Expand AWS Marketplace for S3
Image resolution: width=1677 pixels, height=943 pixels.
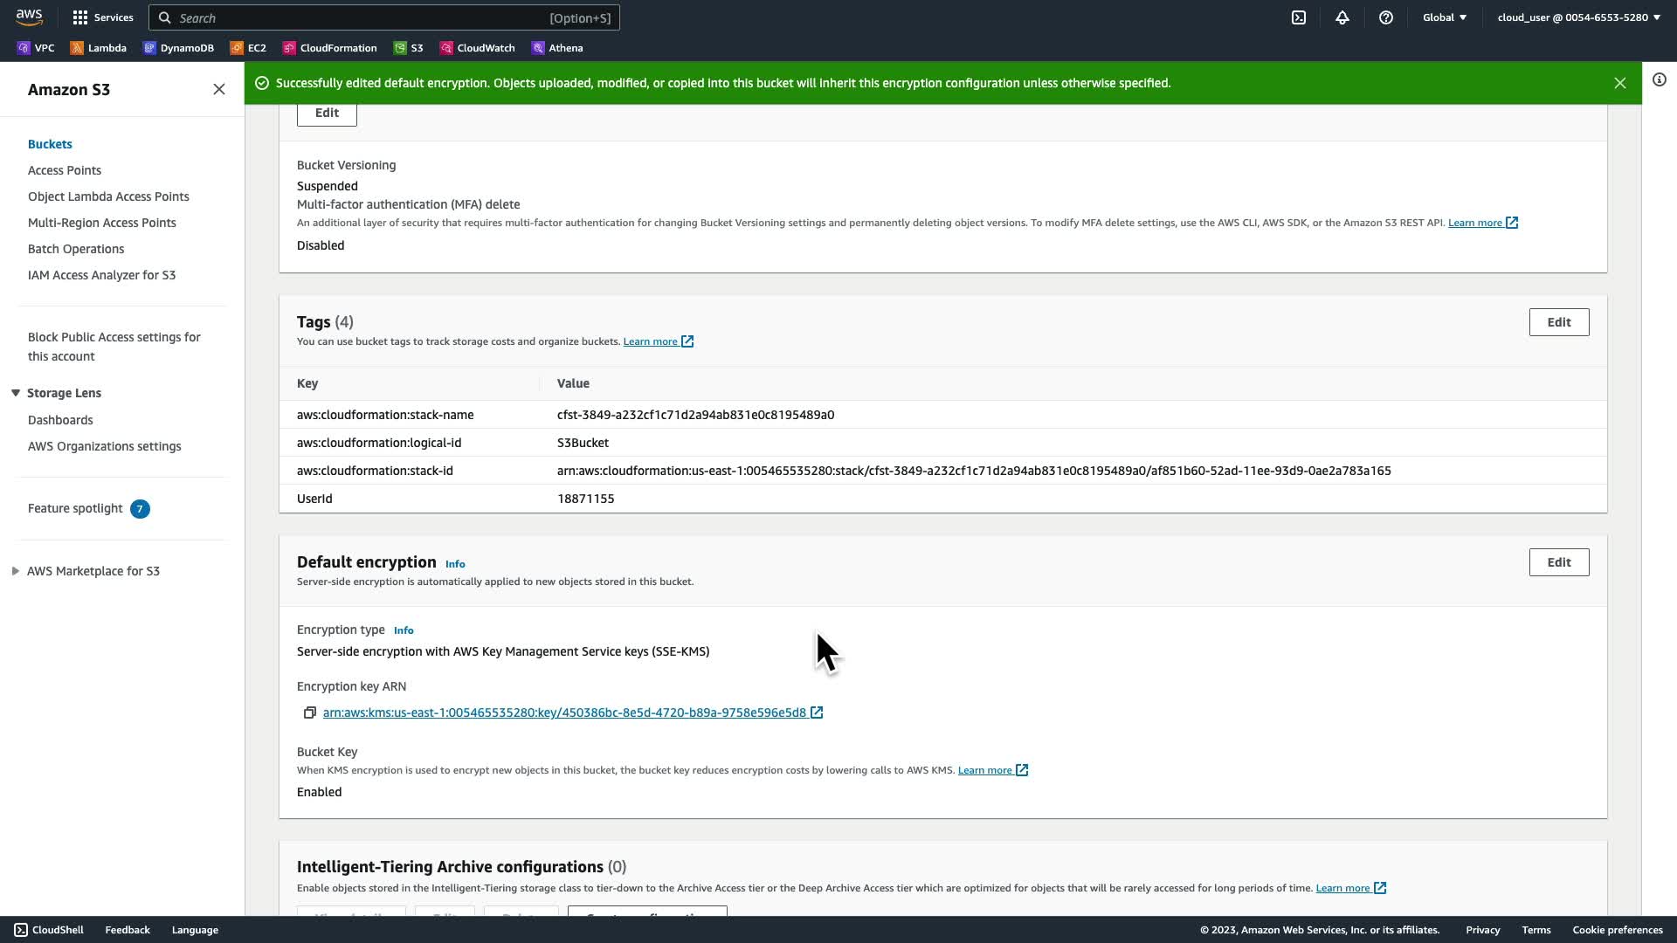pyautogui.click(x=16, y=571)
